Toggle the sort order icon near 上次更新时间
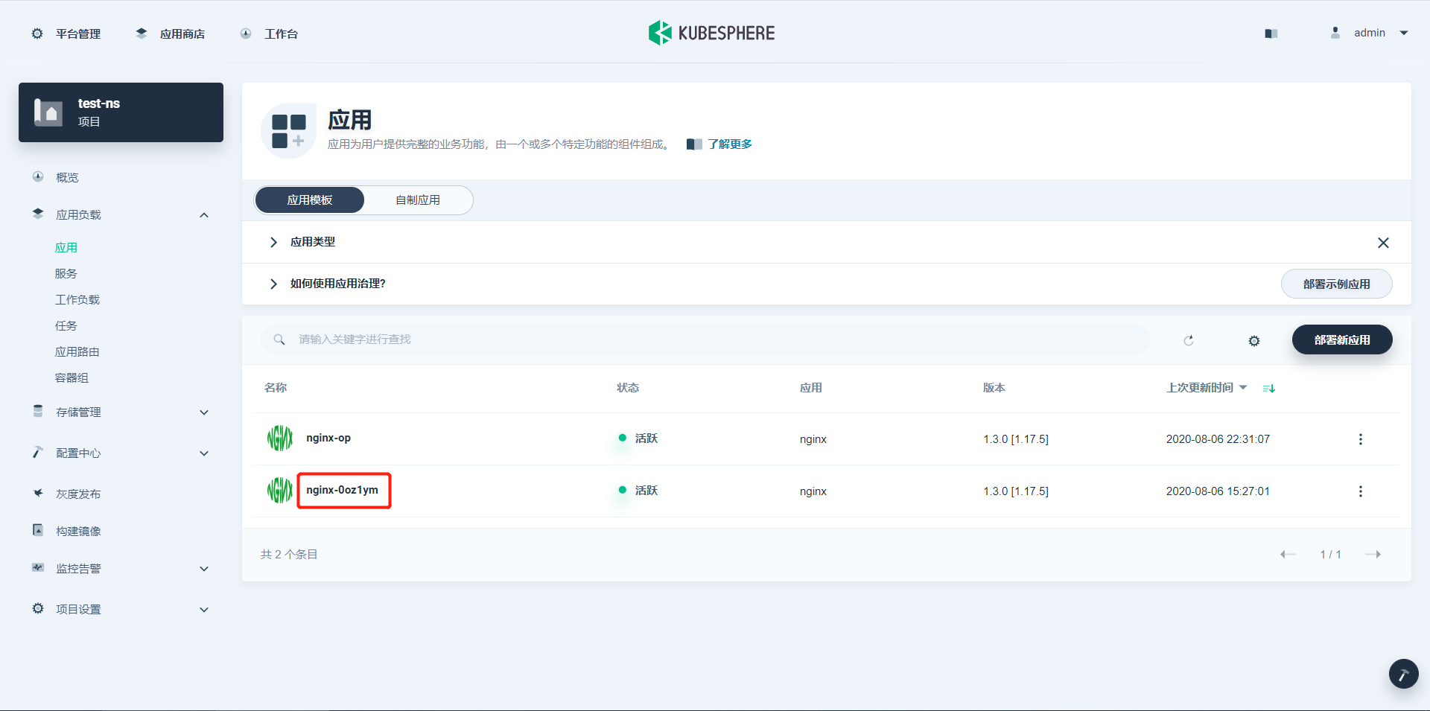 [1268, 388]
